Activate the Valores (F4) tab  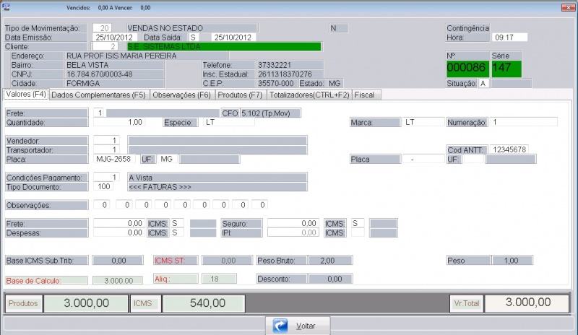(x=26, y=94)
